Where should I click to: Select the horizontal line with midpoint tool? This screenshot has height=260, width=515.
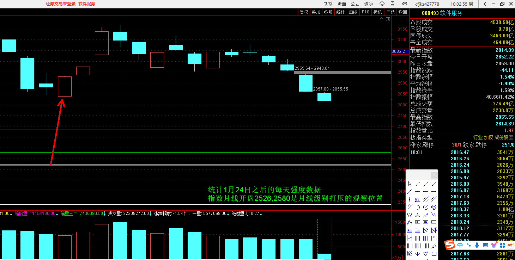[x=418, y=192]
